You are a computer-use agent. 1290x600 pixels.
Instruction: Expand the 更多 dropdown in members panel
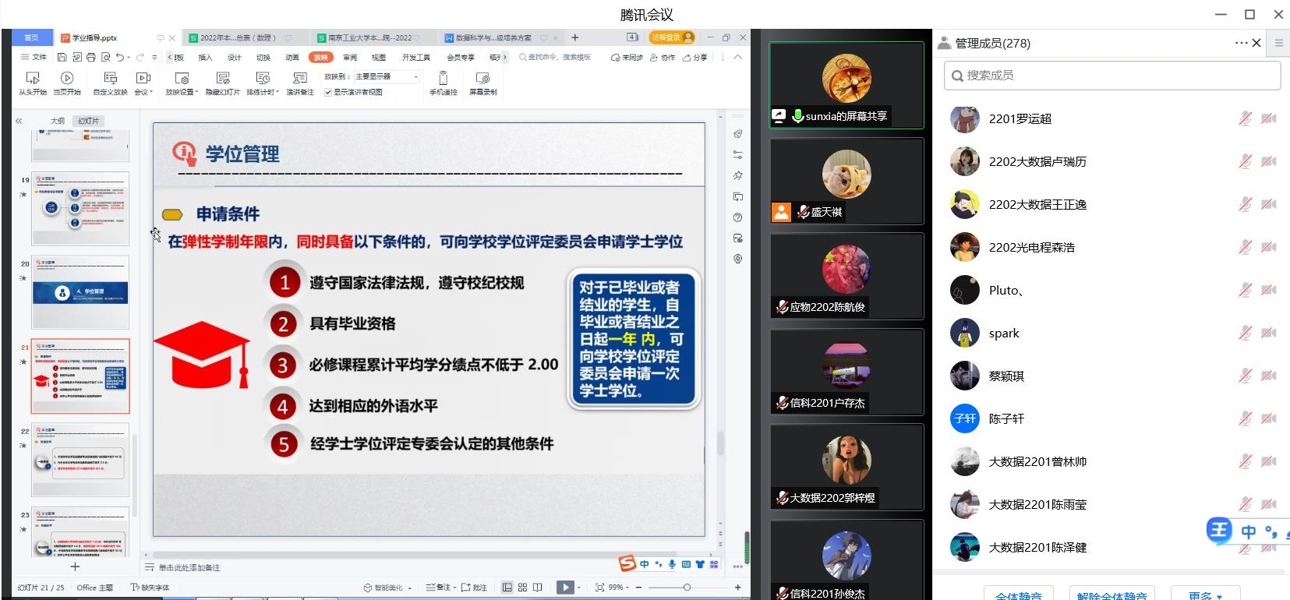pyautogui.click(x=1205, y=595)
